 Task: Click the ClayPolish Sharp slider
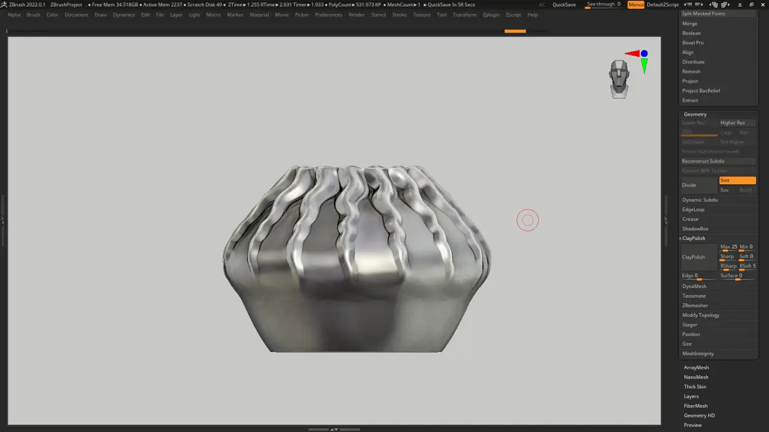click(729, 257)
